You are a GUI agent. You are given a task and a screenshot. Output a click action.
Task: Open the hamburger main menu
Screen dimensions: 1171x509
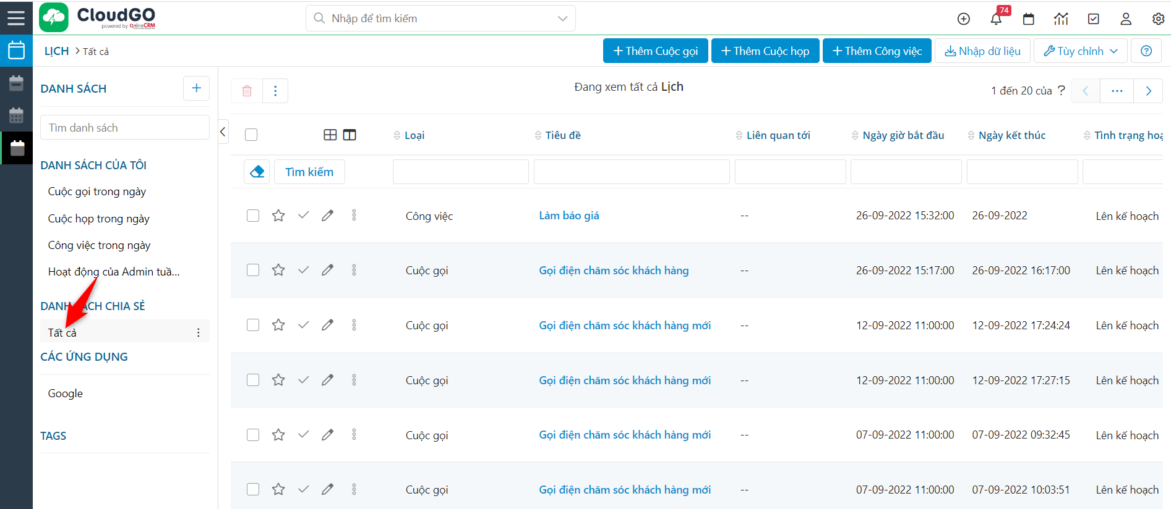pos(16,17)
